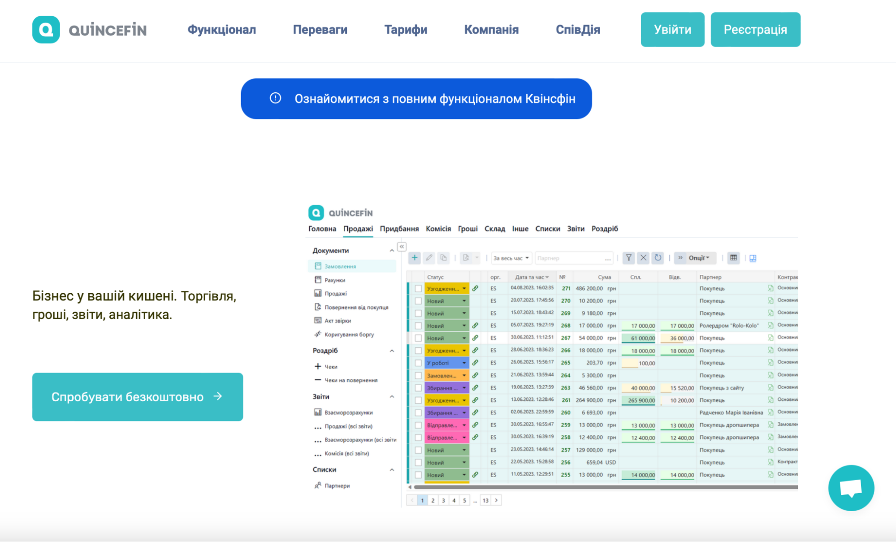The image size is (896, 542).
Task: Click the add new order plus icon
Action: [415, 258]
